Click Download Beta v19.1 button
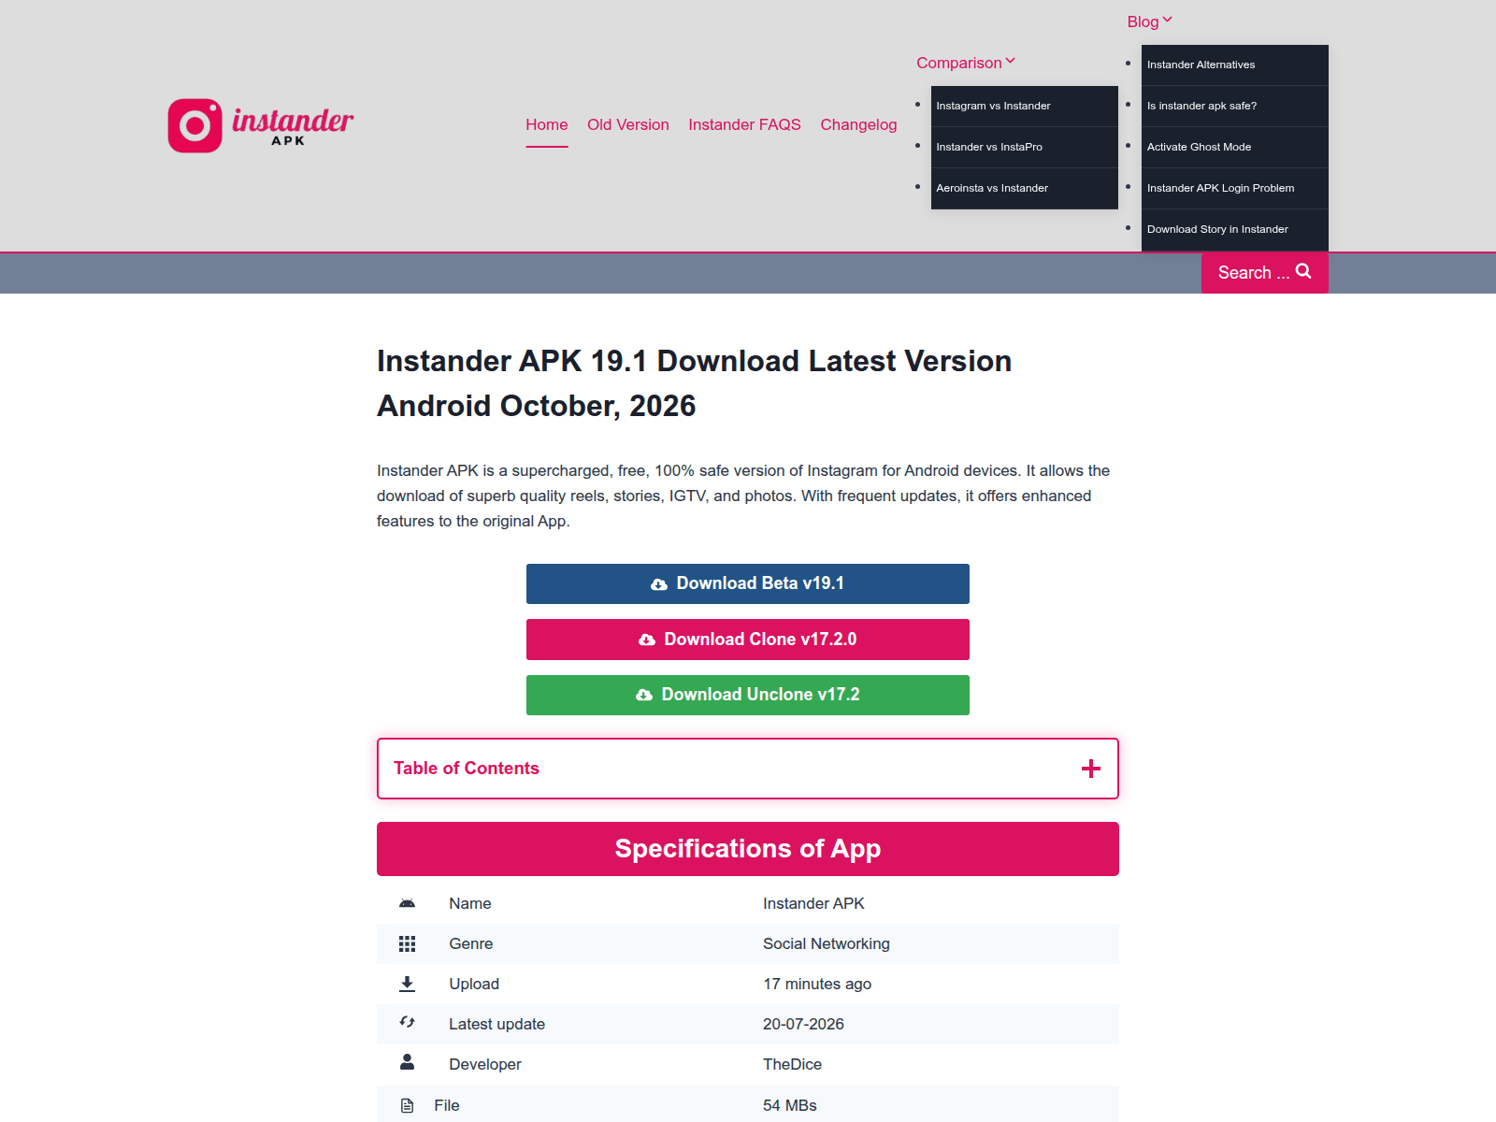The image size is (1496, 1122). [748, 583]
